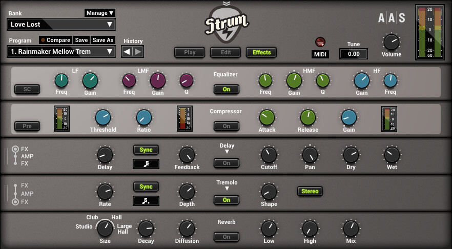Click the history forward arrow
The image size is (452, 249).
click(138, 52)
